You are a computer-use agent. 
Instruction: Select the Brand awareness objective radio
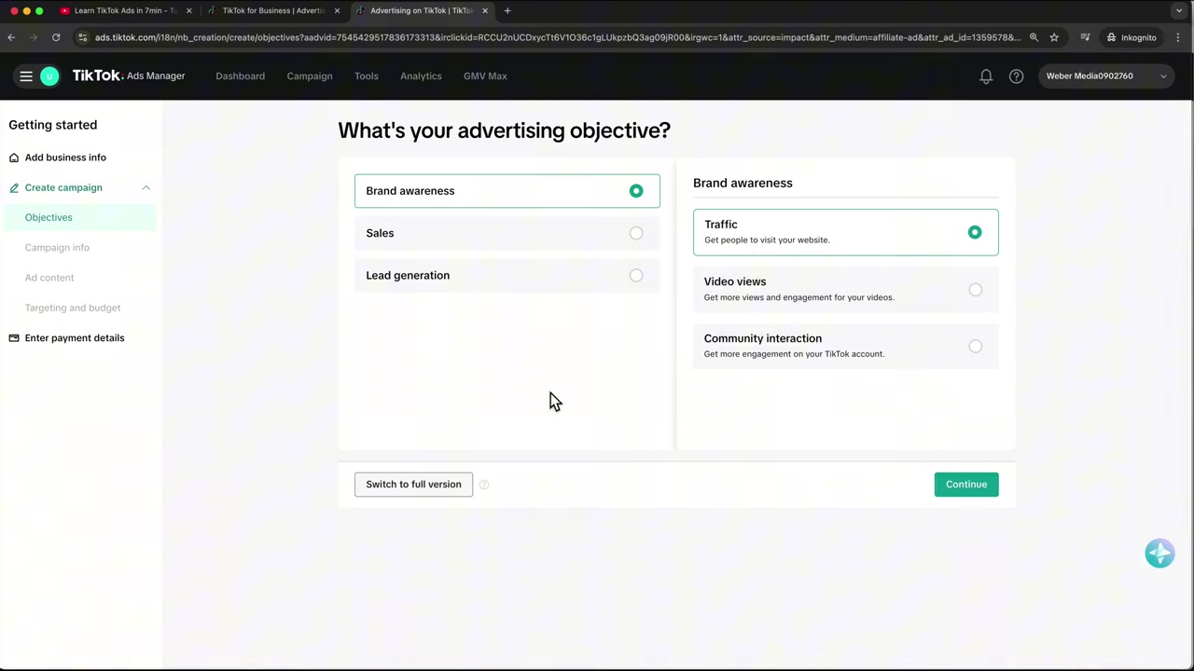coord(636,191)
